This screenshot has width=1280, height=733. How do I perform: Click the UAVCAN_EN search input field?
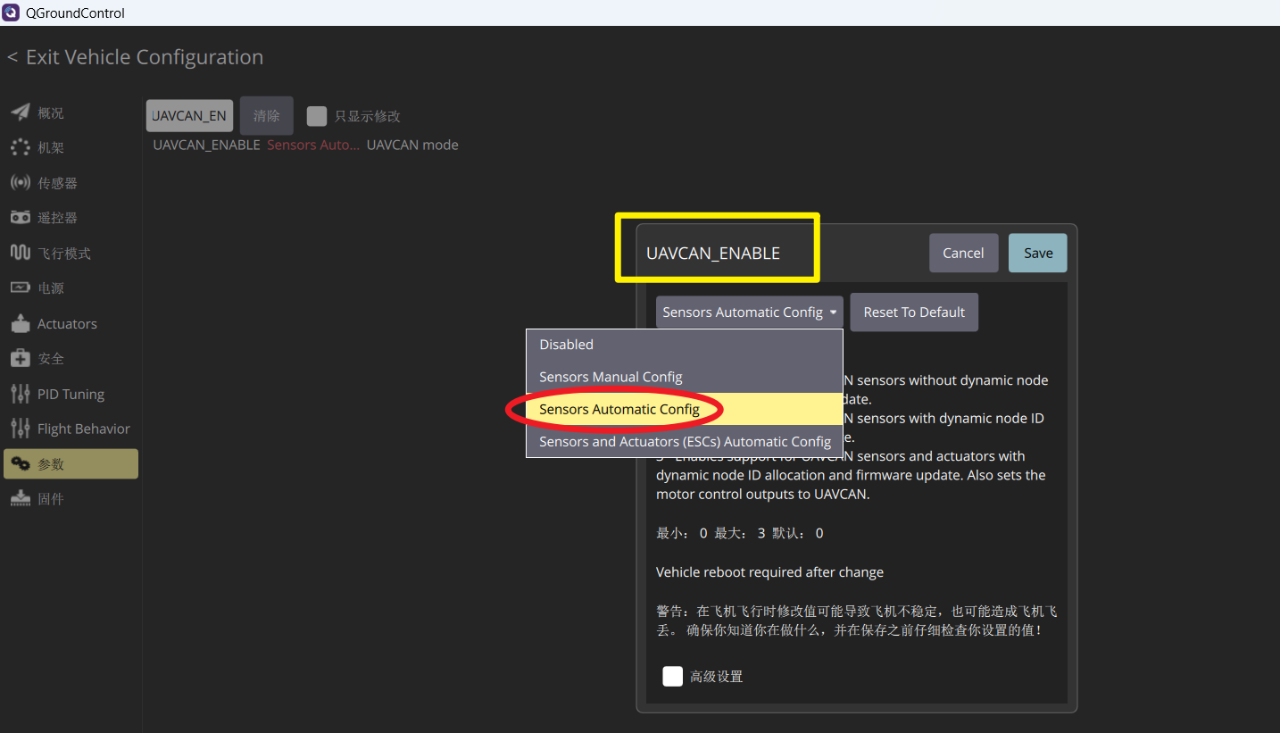click(189, 116)
